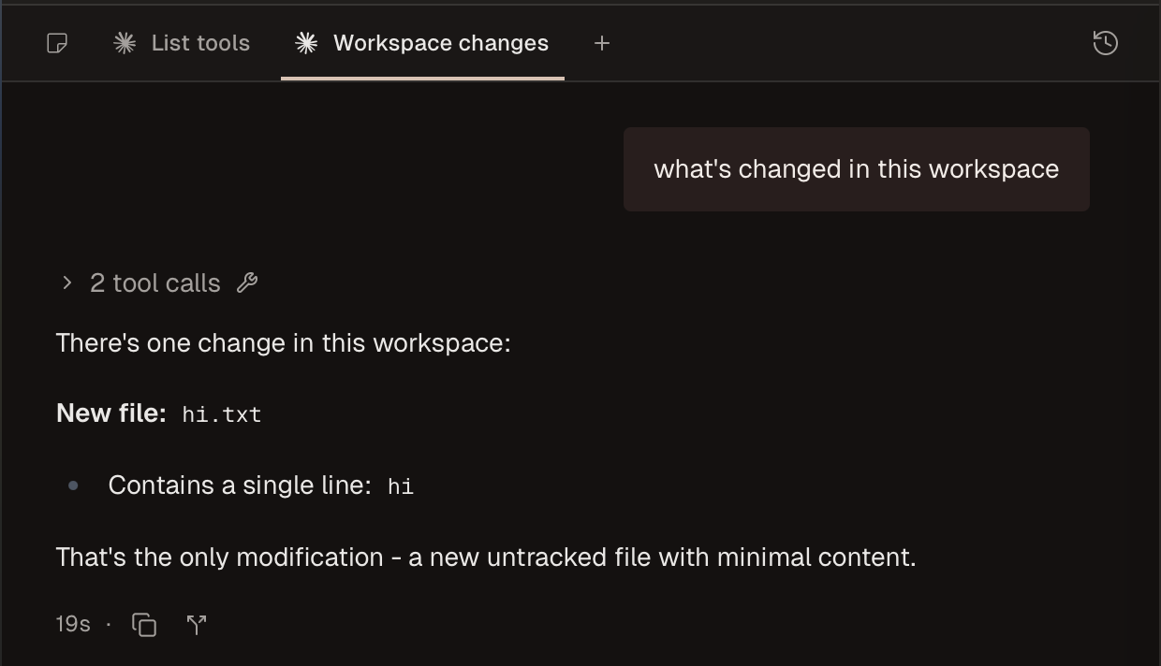This screenshot has height=666, width=1161.
Task: Expand the chevron beside 2 tool calls
Action: coord(66,282)
